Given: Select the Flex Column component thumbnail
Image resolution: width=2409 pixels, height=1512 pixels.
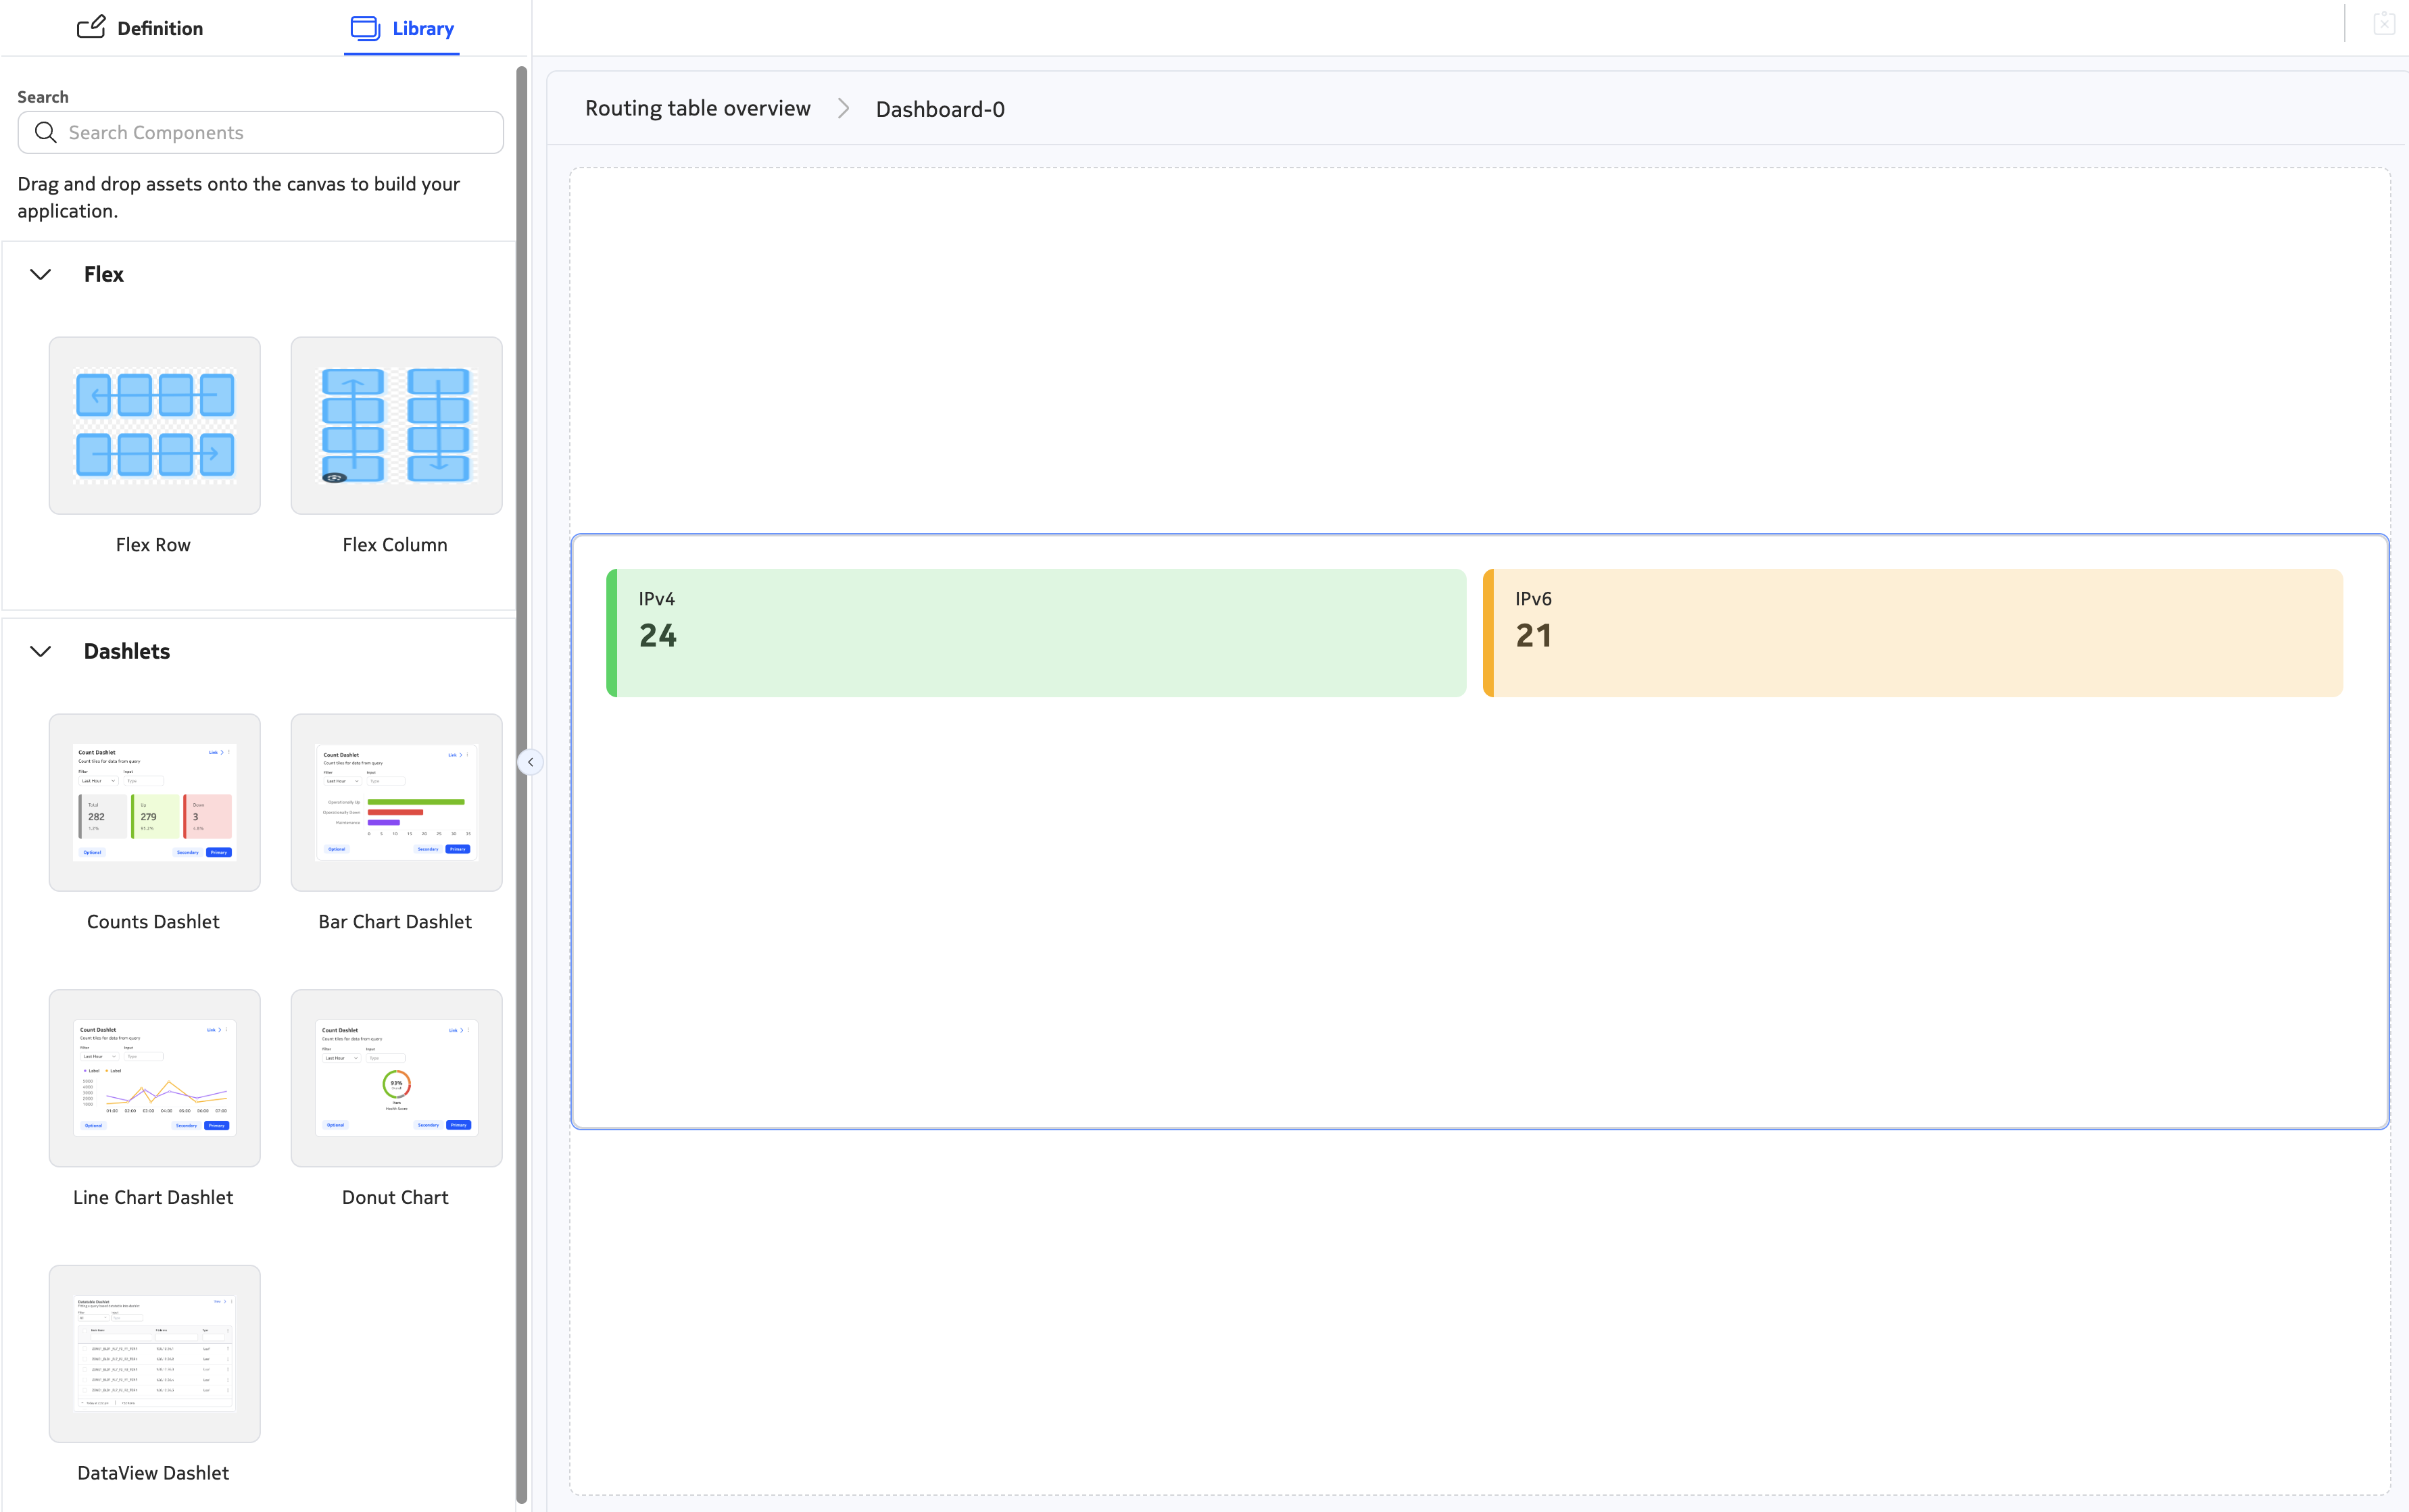Looking at the screenshot, I should click(x=397, y=425).
